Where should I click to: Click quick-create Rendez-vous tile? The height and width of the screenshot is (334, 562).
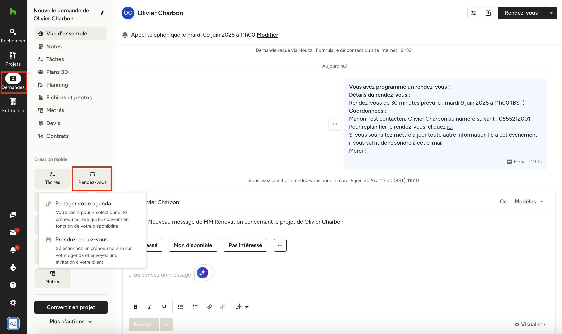pyautogui.click(x=92, y=179)
